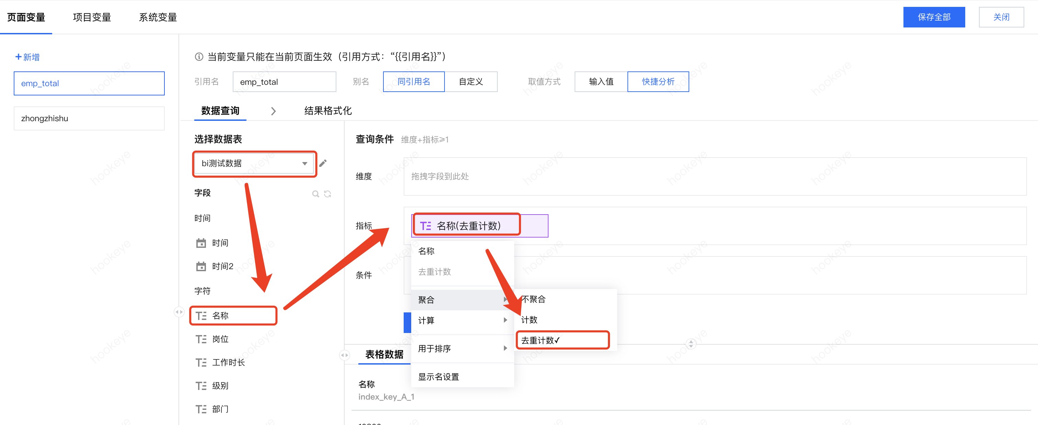The image size is (1038, 425).
Task: Click the text icon next to 岗位
Action: tap(201, 339)
